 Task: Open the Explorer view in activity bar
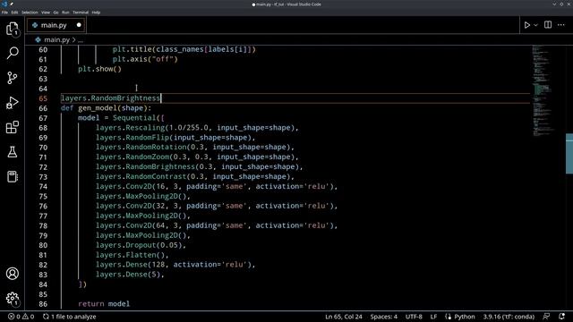[x=13, y=29]
